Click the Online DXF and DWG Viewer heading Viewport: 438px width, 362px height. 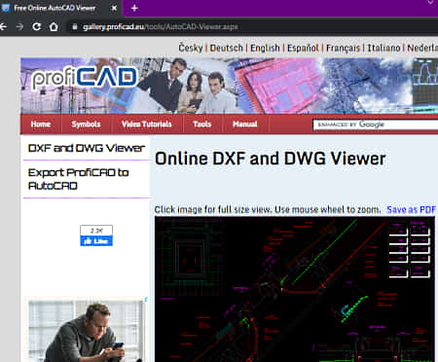271,159
